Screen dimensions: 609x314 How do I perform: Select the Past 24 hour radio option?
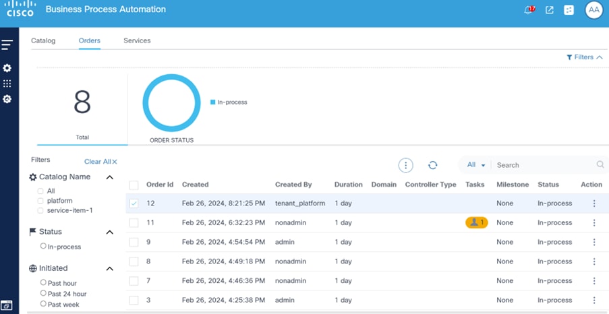coord(43,293)
